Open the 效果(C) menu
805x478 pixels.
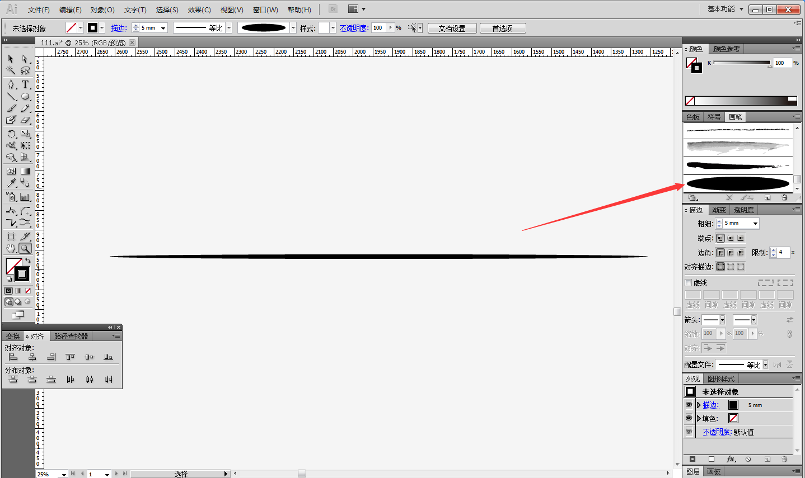(x=199, y=10)
